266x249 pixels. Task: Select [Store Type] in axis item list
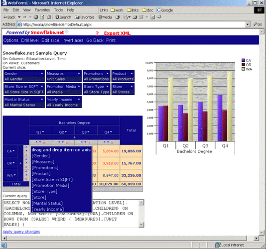point(44,192)
